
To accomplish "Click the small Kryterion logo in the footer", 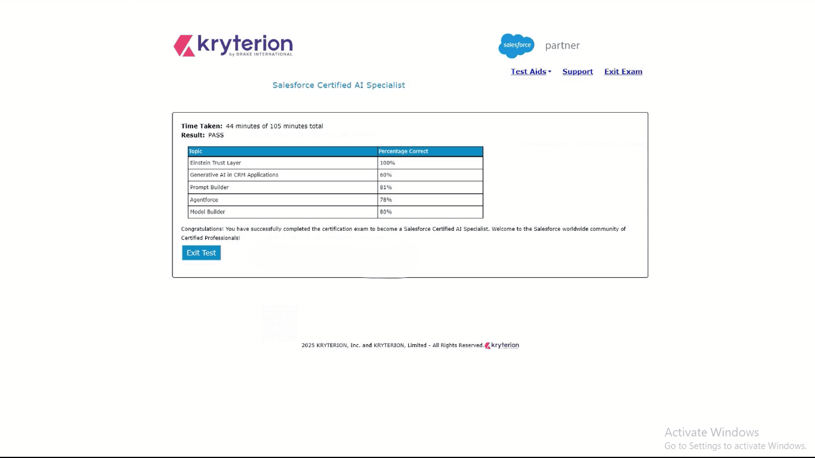I will (x=502, y=345).
